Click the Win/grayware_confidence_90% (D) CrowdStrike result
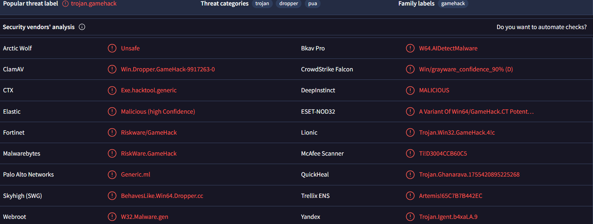The width and height of the screenshot is (593, 224). 466,69
